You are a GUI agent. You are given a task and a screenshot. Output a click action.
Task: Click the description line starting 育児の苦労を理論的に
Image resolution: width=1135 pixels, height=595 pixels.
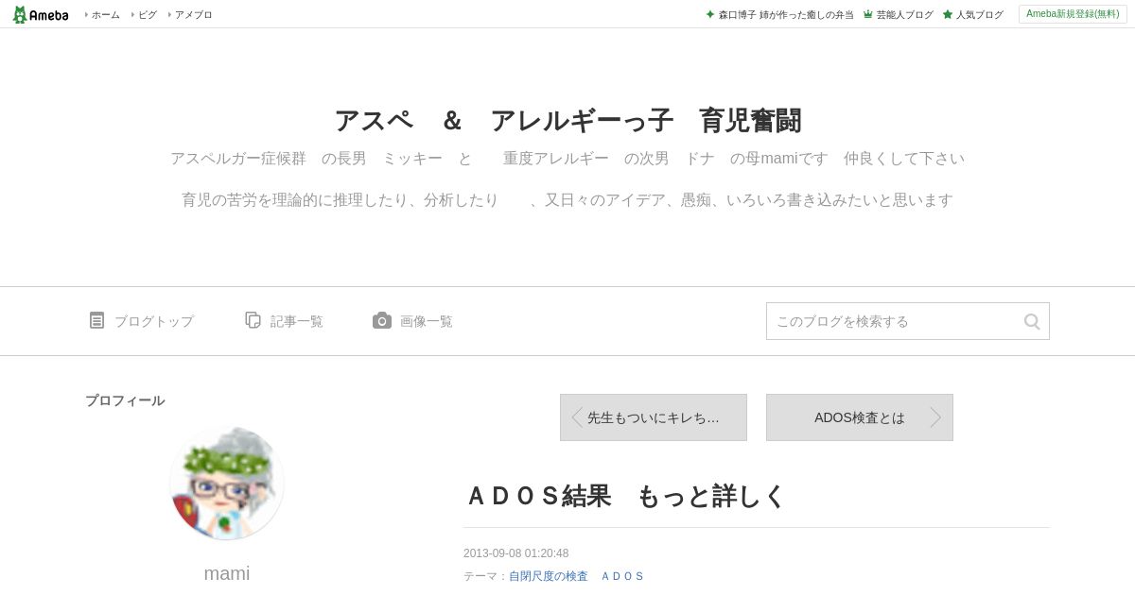click(x=567, y=200)
